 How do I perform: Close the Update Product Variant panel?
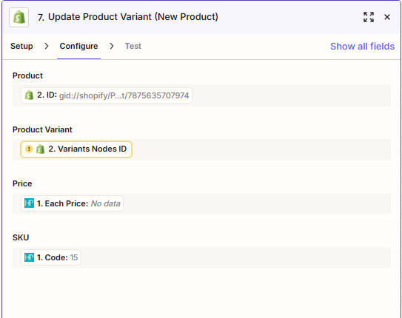coord(387,17)
